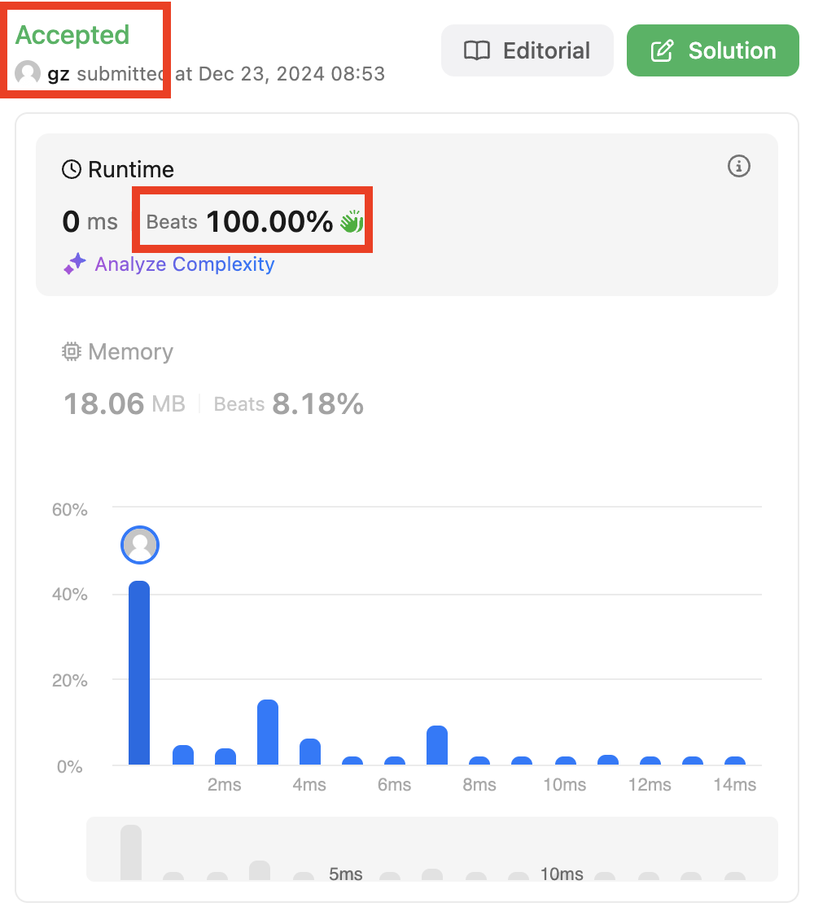Click the book icon on Editorial button
Screen dimensions: 814x911
(x=477, y=50)
